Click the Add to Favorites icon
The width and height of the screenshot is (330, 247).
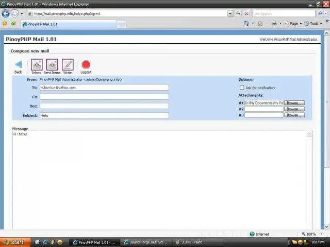(x=13, y=23)
